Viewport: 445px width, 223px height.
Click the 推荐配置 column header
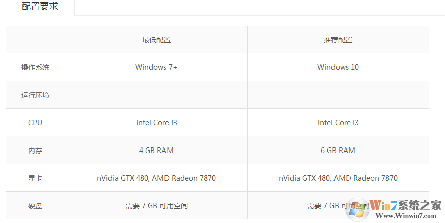[x=338, y=40]
